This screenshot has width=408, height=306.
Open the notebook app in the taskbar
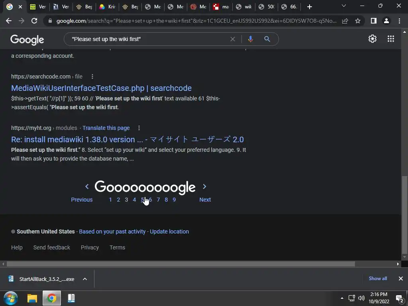tap(71, 298)
